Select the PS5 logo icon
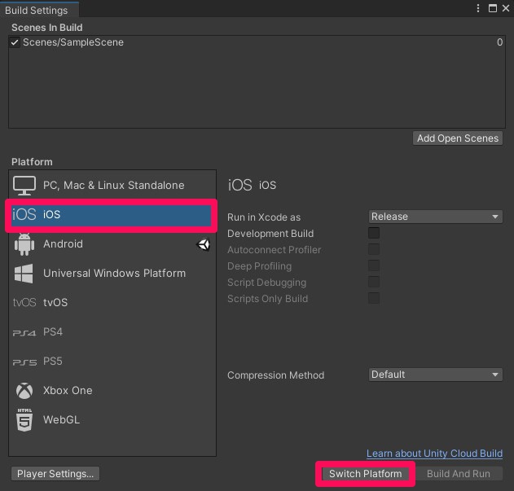514x491 pixels. tap(24, 362)
